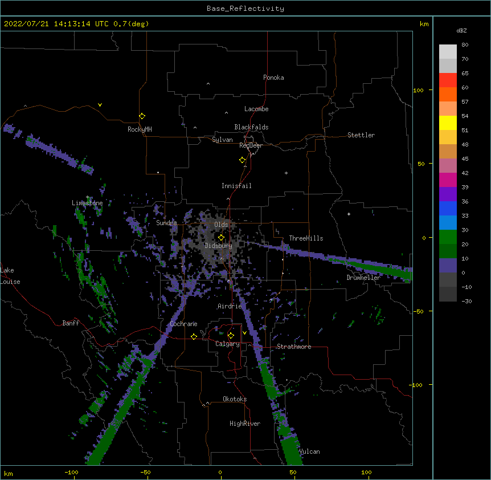The height and width of the screenshot is (480, 491).
Task: Click the Vulcan city label
Action: tap(310, 451)
